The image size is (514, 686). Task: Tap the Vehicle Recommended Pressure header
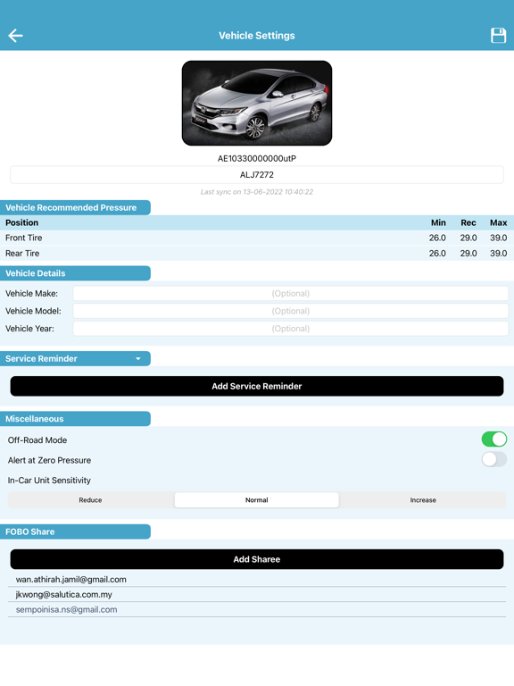tap(75, 208)
